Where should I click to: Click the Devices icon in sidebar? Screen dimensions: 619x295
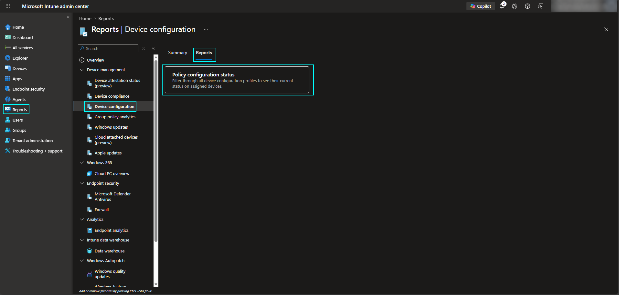point(8,68)
